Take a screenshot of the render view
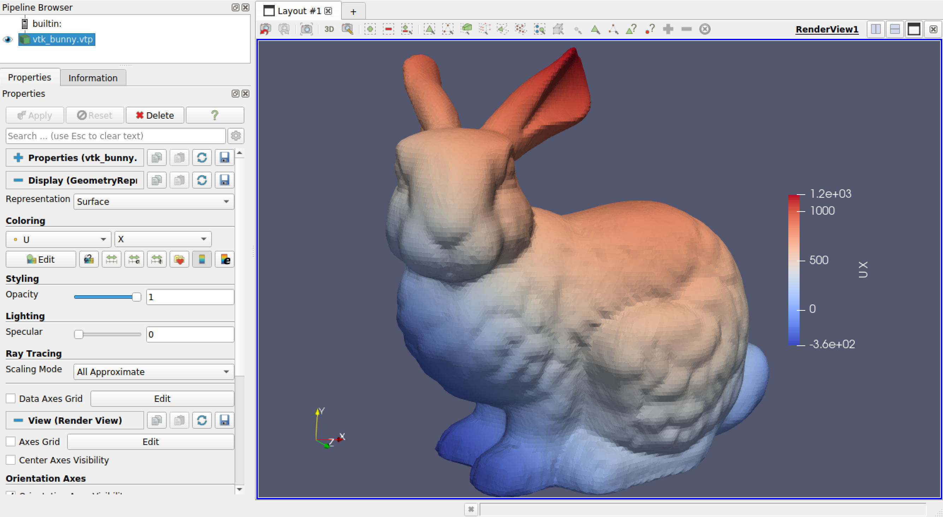This screenshot has width=943, height=517. pyautogui.click(x=307, y=29)
